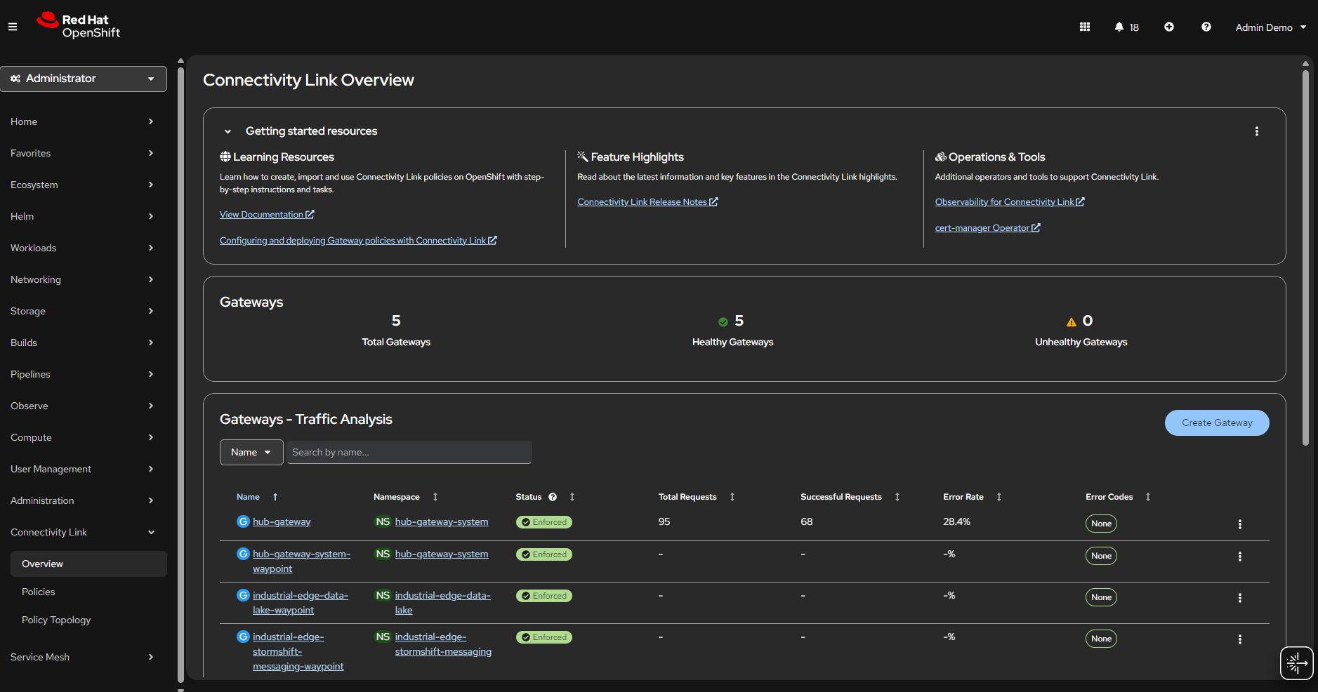
Task: Open Connectivity Link Release Notes link
Action: pos(647,202)
